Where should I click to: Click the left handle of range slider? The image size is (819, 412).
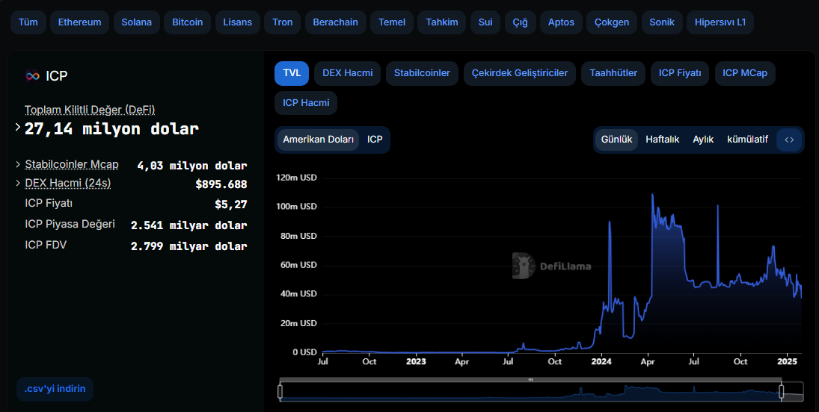click(280, 392)
